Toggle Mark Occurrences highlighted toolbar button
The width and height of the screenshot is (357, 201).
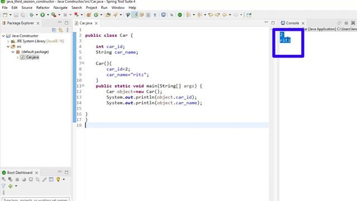[135, 15]
